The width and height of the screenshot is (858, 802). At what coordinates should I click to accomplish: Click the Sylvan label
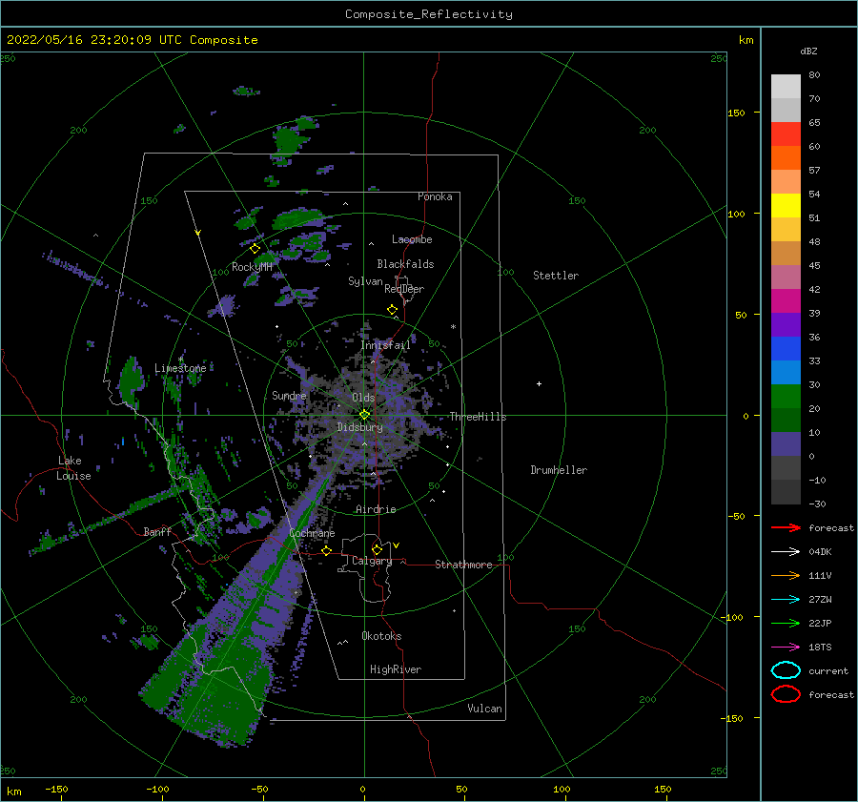[x=365, y=282]
